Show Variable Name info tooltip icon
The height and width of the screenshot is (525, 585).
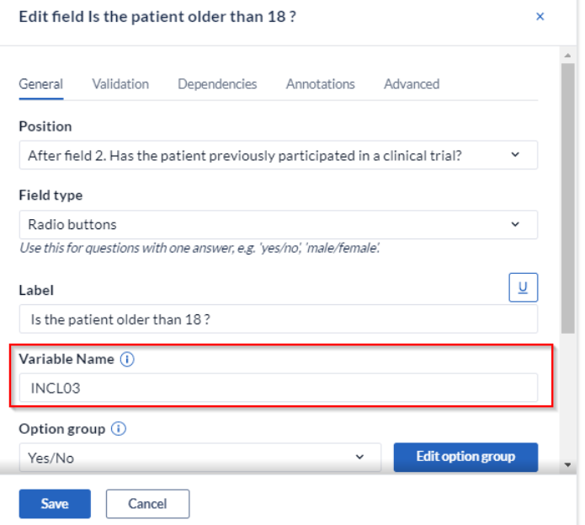coord(127,359)
